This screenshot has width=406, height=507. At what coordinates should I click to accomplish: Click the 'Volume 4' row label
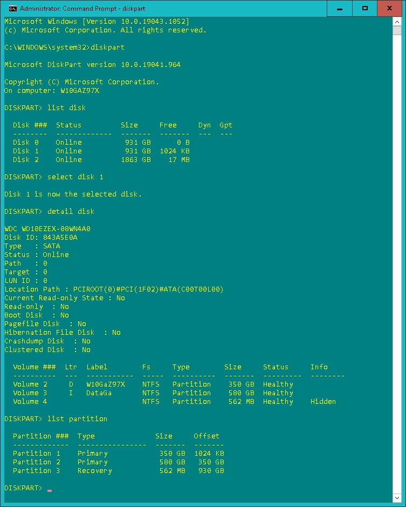point(30,402)
